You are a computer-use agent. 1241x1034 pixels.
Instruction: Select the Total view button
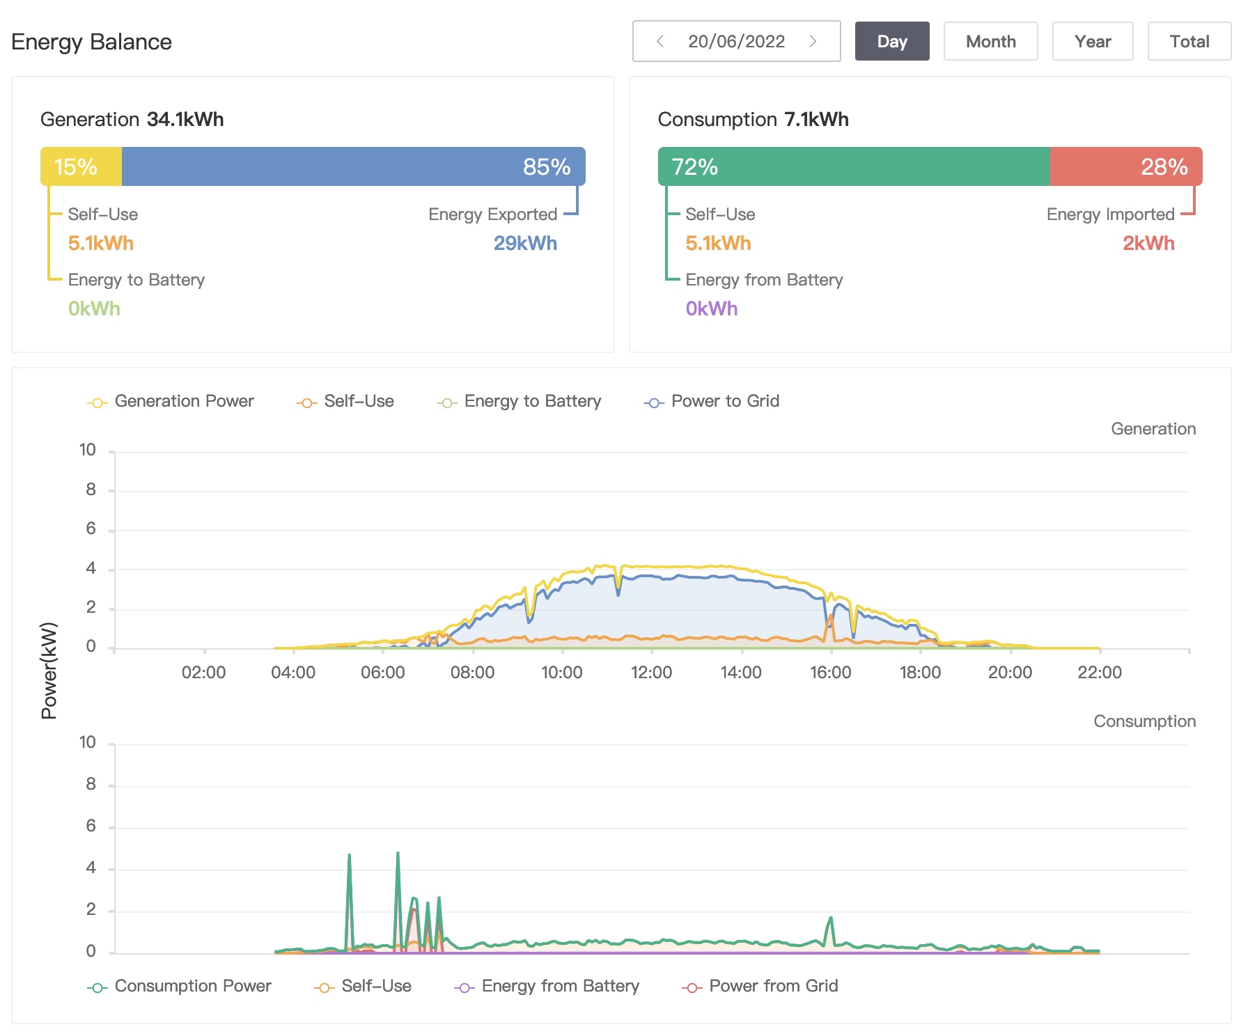point(1189,41)
